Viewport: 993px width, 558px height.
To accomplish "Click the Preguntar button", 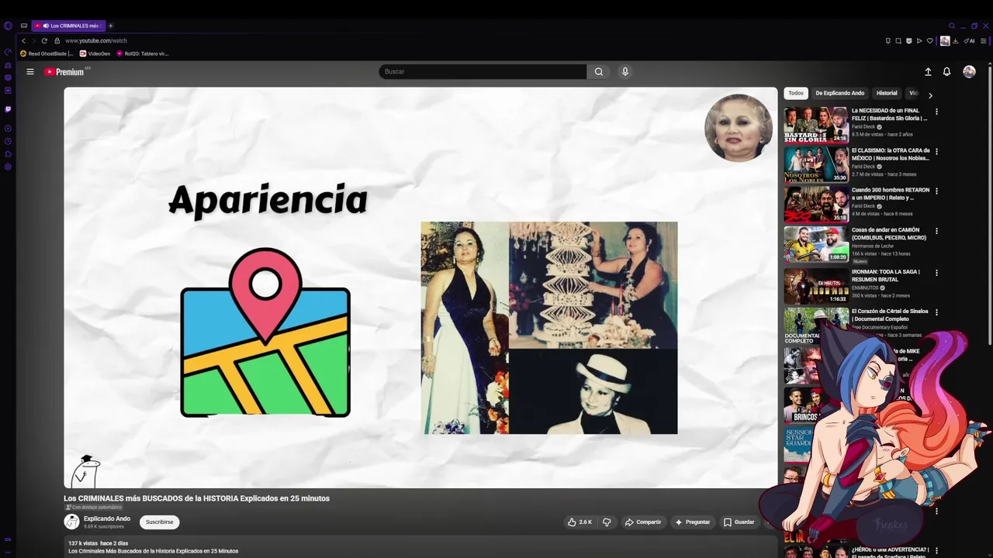I will pos(693,522).
